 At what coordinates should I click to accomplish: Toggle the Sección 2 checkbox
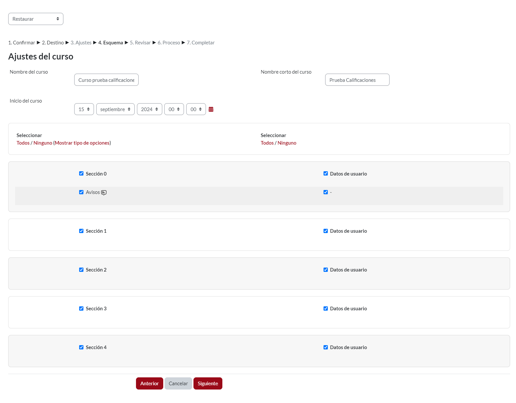pyautogui.click(x=81, y=270)
